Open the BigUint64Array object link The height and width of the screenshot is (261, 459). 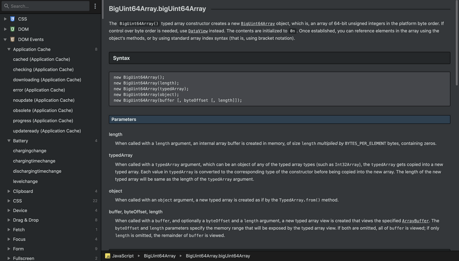258,23
